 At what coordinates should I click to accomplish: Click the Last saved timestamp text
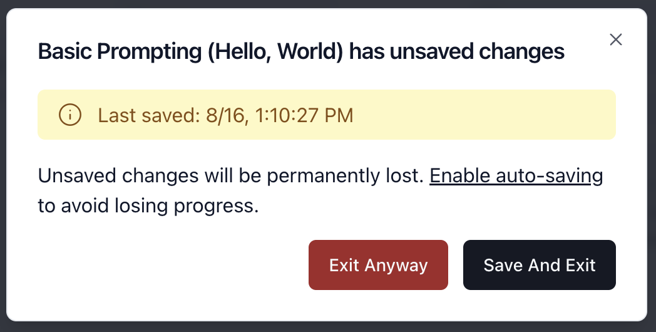tap(225, 115)
